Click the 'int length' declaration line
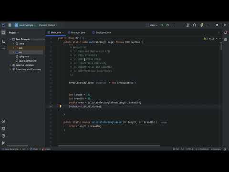The image size is (229, 172). [79, 95]
